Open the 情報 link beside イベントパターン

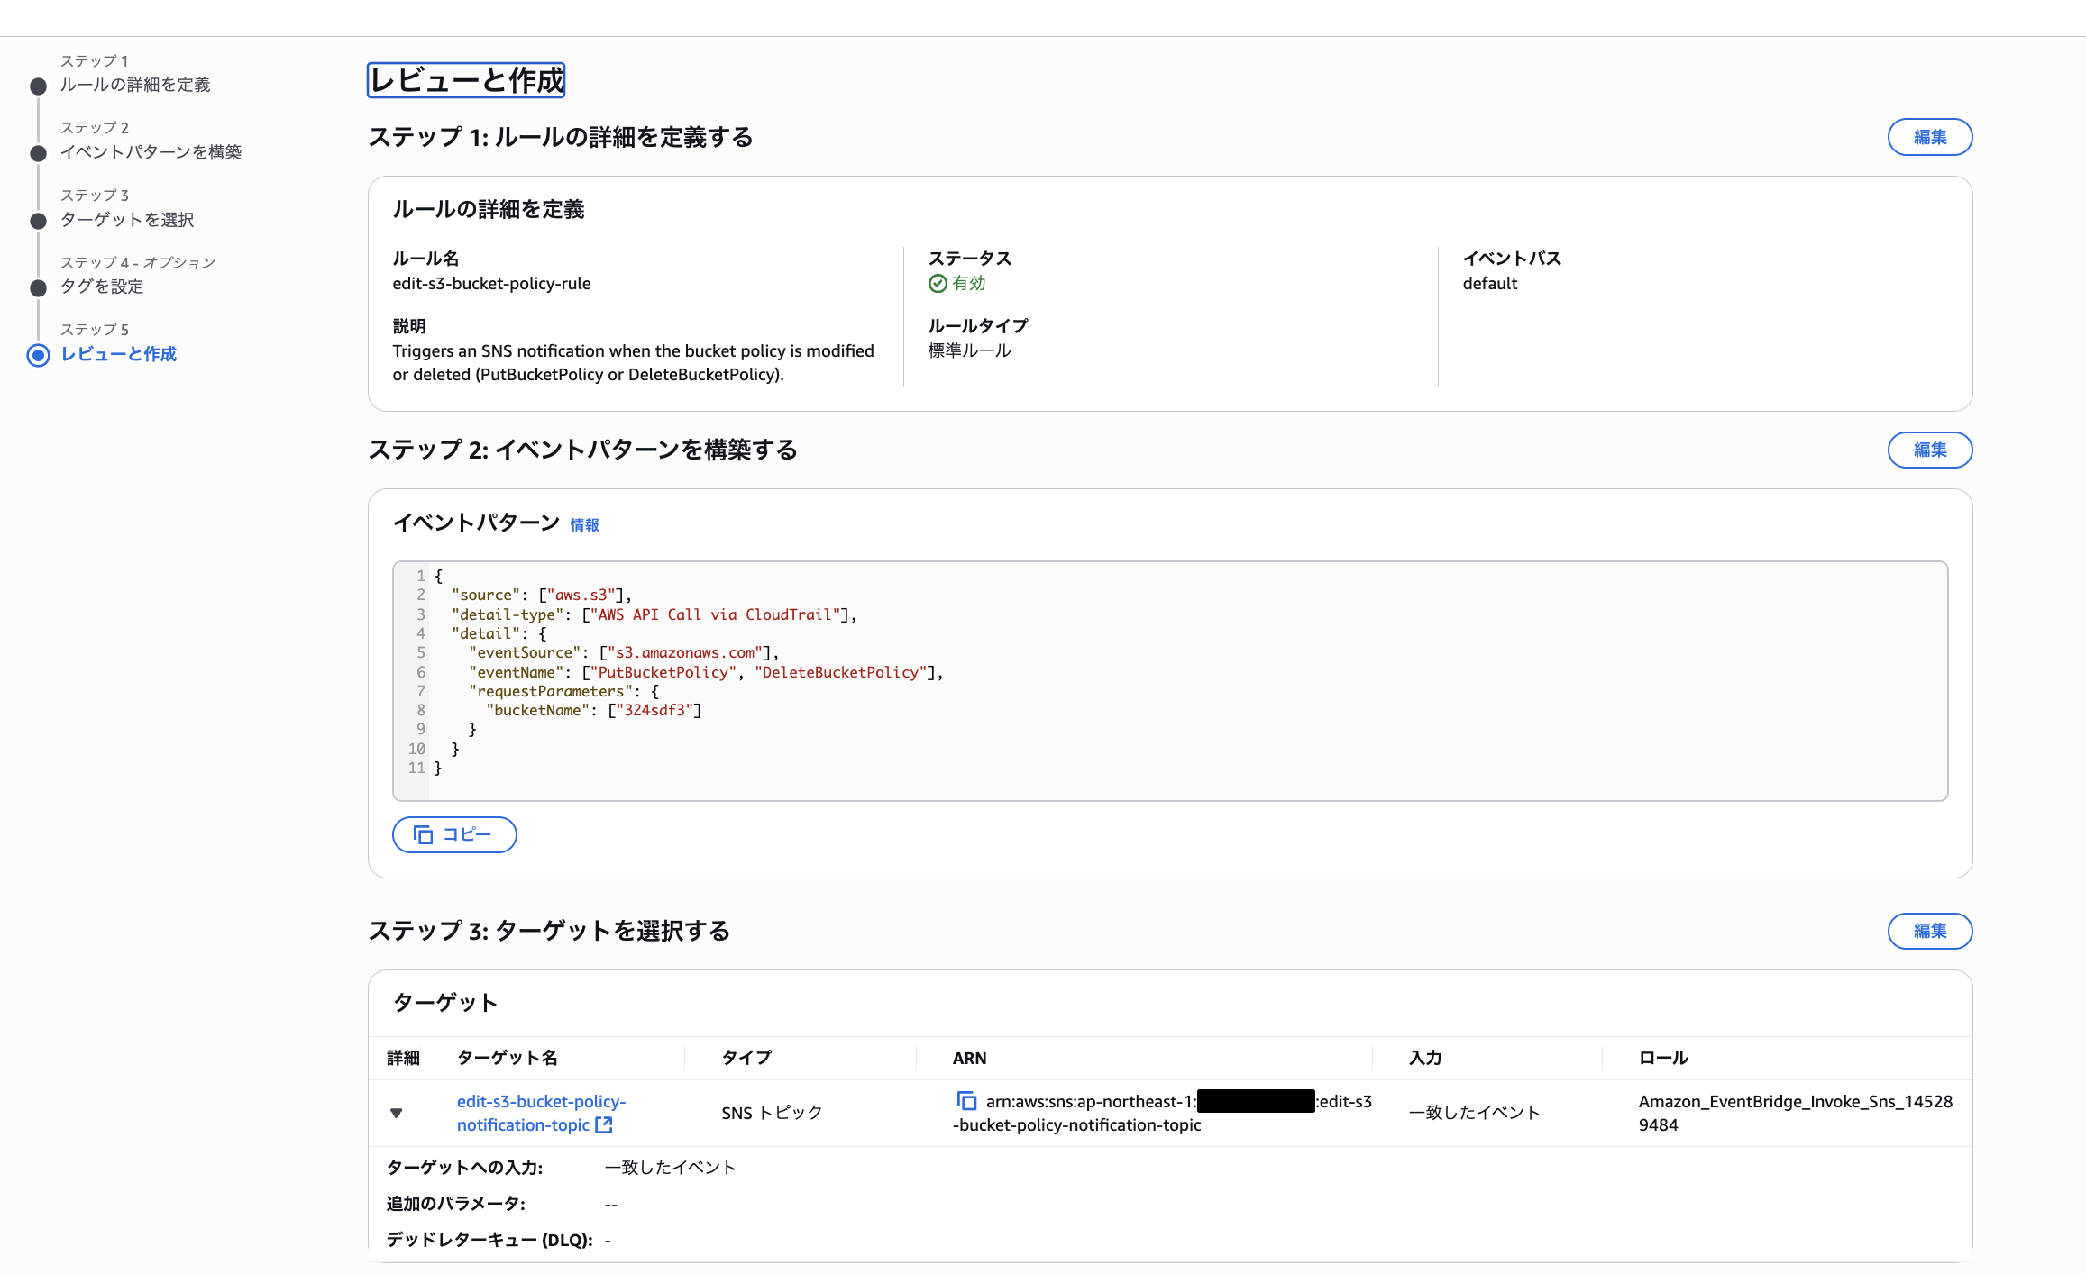[x=584, y=525]
